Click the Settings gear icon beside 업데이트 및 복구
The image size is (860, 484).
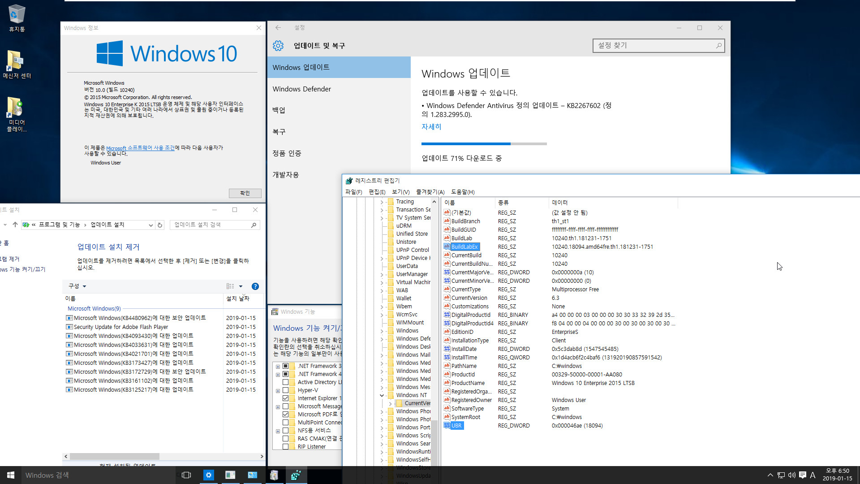278,46
